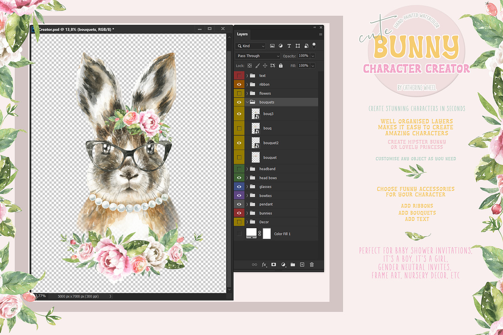Click the folder icon of Decor group
Screen dimensions: 503x335
[x=252, y=222]
